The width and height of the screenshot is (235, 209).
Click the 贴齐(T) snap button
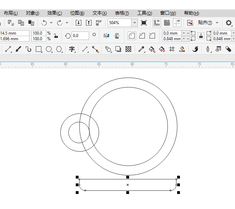[205, 23]
